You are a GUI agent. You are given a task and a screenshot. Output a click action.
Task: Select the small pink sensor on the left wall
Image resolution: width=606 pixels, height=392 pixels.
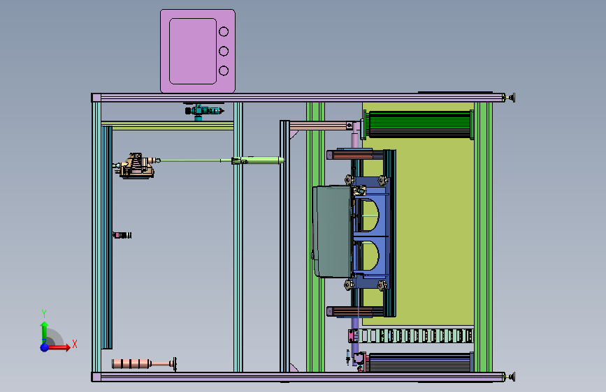click(x=122, y=235)
